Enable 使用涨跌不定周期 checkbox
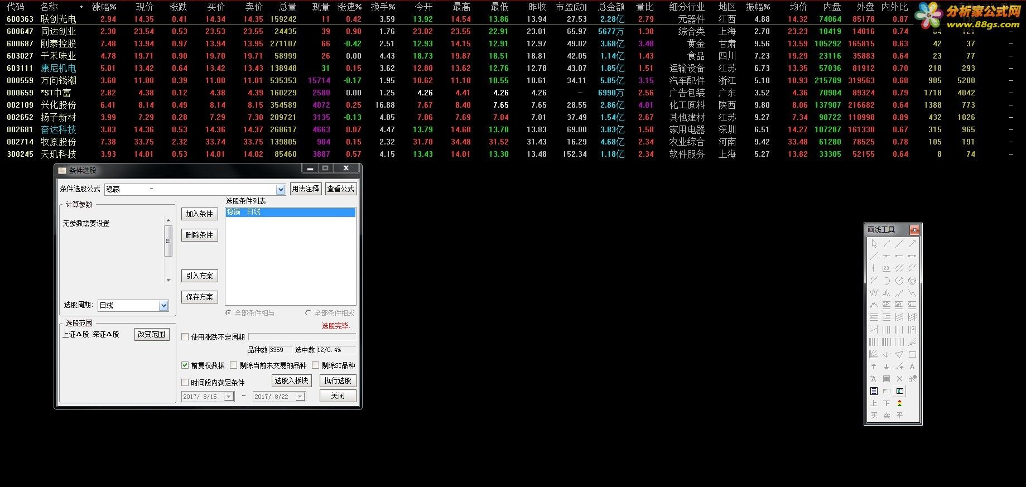Screen dimensions: 1026x487 click(185, 337)
